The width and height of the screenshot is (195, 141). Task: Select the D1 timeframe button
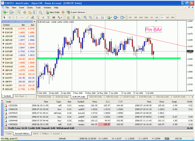[162, 17]
